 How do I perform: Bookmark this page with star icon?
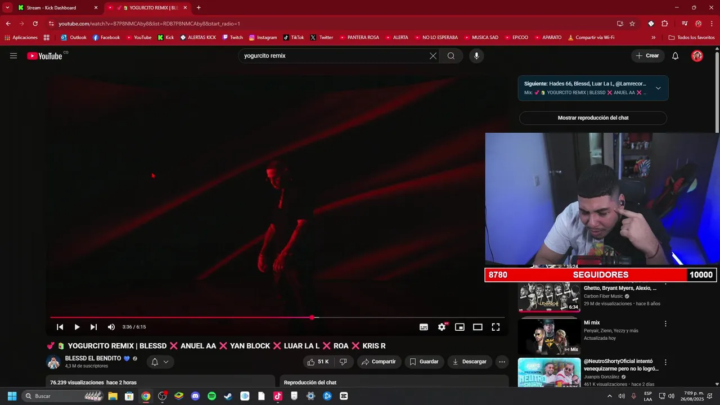coord(632,24)
